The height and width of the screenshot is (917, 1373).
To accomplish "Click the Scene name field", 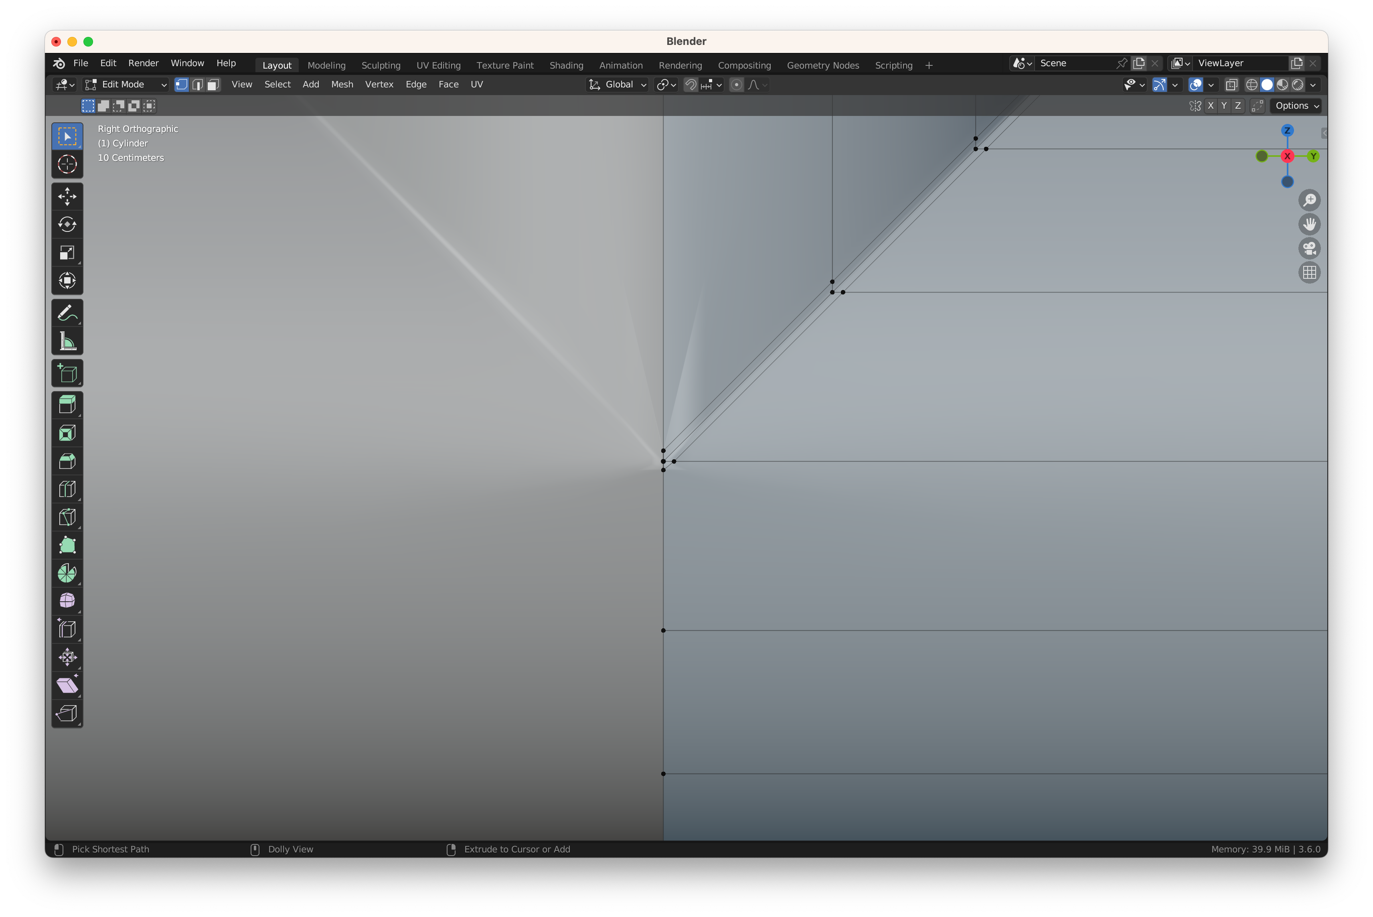I will tap(1074, 63).
